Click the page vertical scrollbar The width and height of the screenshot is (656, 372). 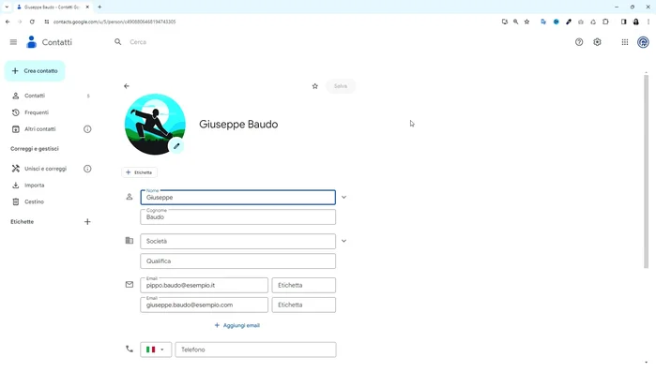coord(646,171)
